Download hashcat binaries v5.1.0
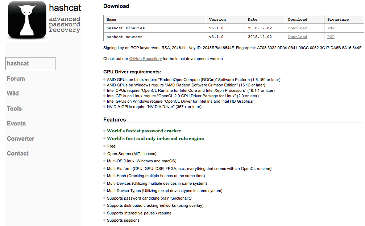Image resolution: width=365 pixels, height=226 pixels. pyautogui.click(x=298, y=28)
